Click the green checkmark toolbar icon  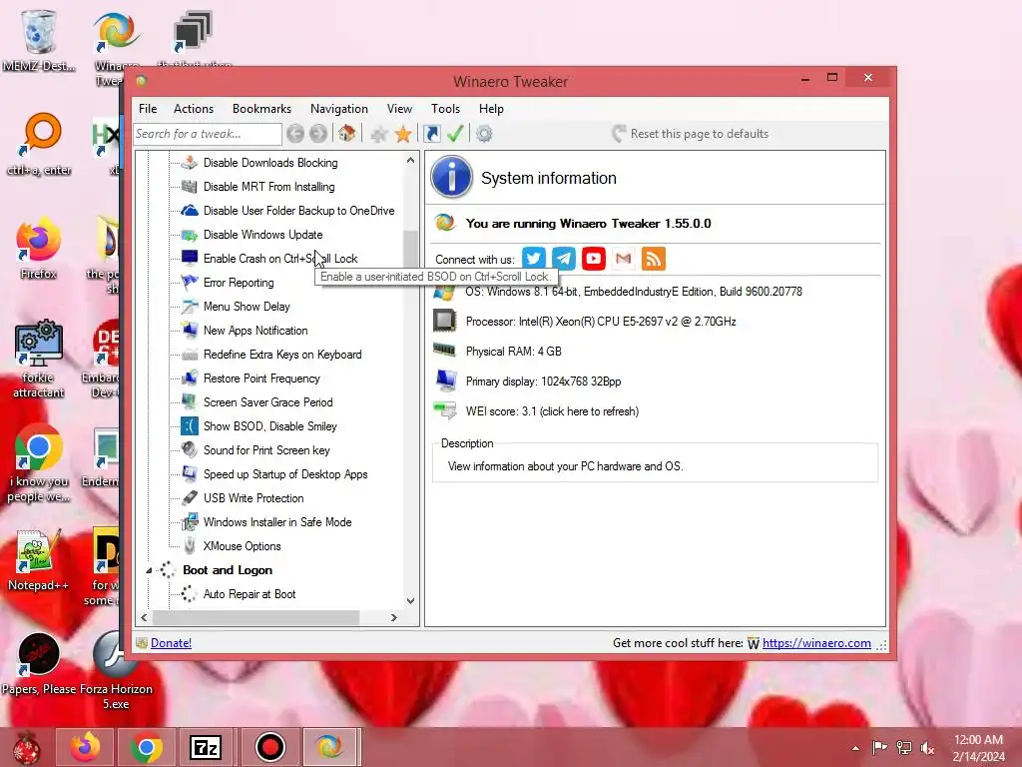pos(455,134)
